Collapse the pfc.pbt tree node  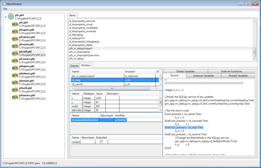6,17
